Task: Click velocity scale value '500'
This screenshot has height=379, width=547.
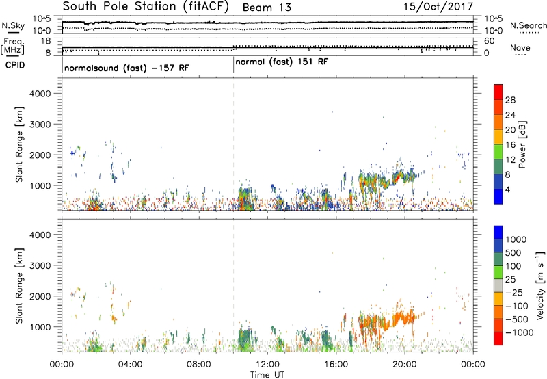Action: coord(513,252)
